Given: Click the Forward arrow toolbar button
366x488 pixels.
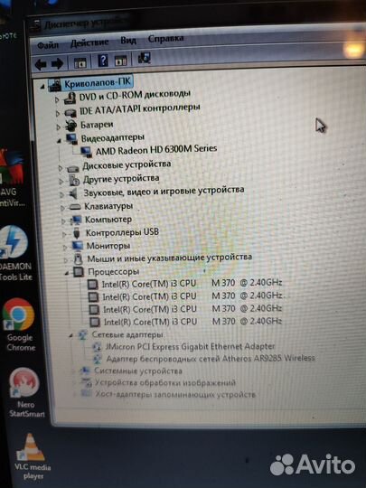Looking at the screenshot, I should click(x=57, y=64).
